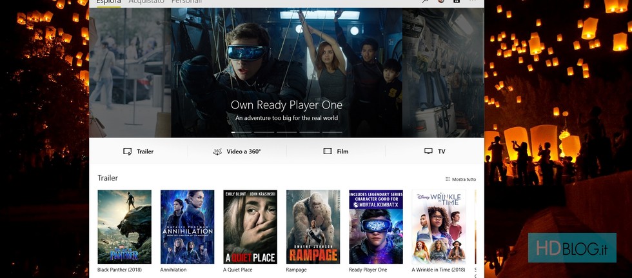Show the previous slide preview on left
The image size is (632, 278).
coord(130,72)
